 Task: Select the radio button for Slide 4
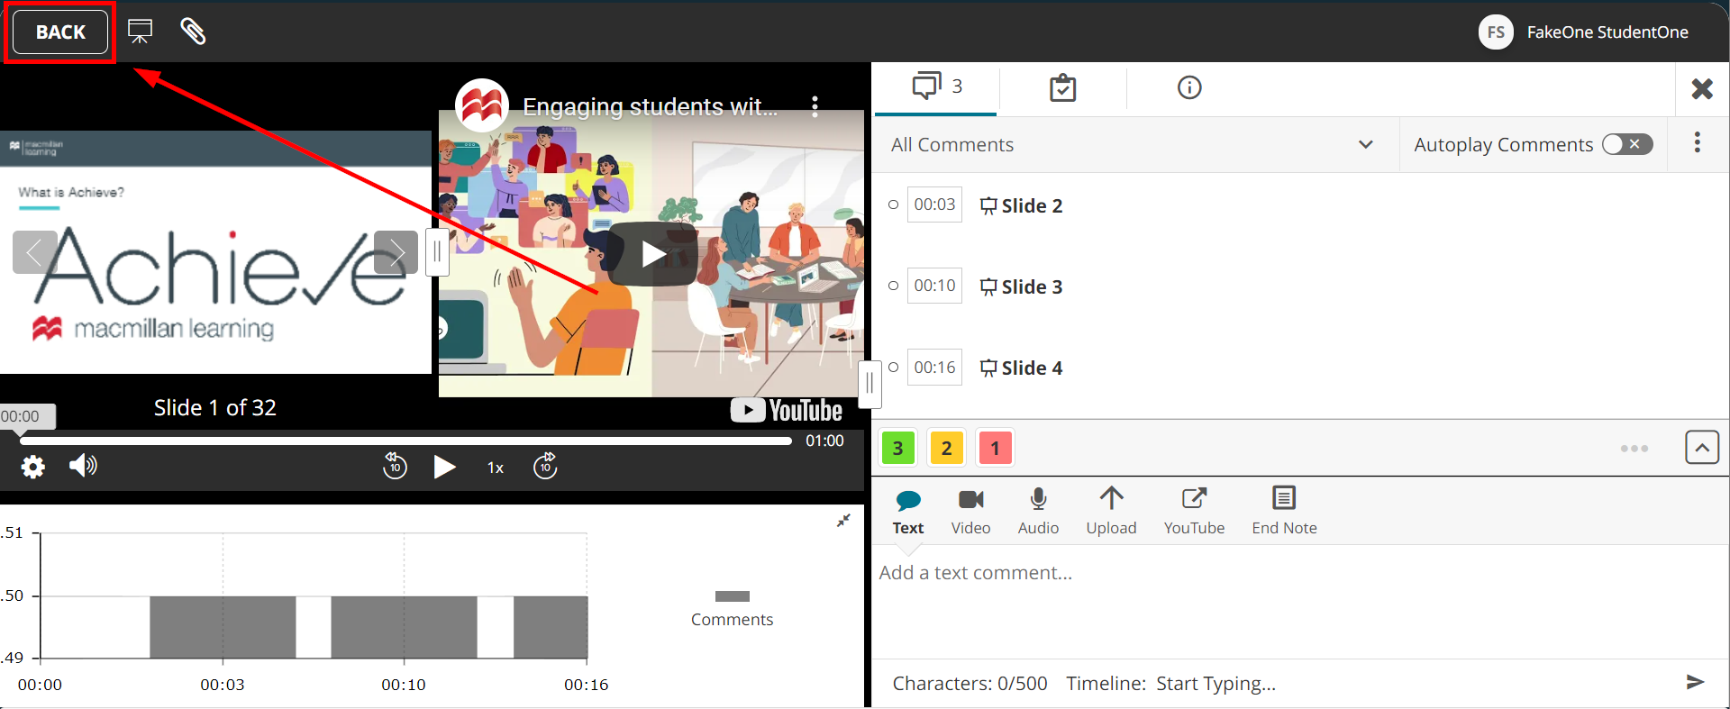[x=893, y=367]
